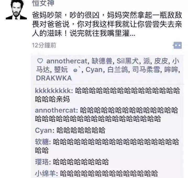This screenshot has height=178, width=188.
Task: Open the comment bubble button beside timestamp
Action: (177, 45)
